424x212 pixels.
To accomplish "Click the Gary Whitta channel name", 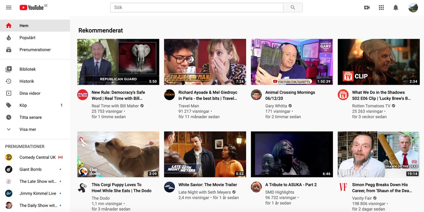I will 276,106.
